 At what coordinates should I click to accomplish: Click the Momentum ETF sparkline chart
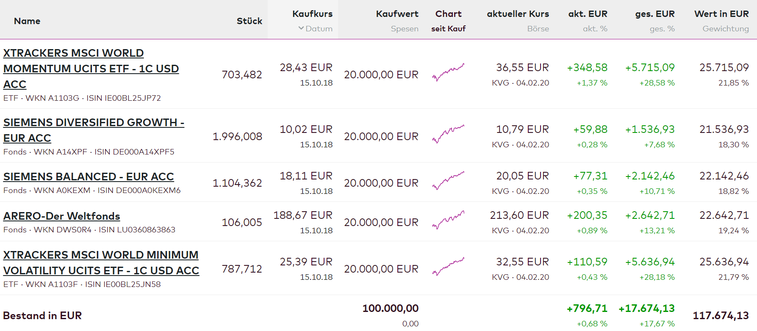tap(448, 72)
